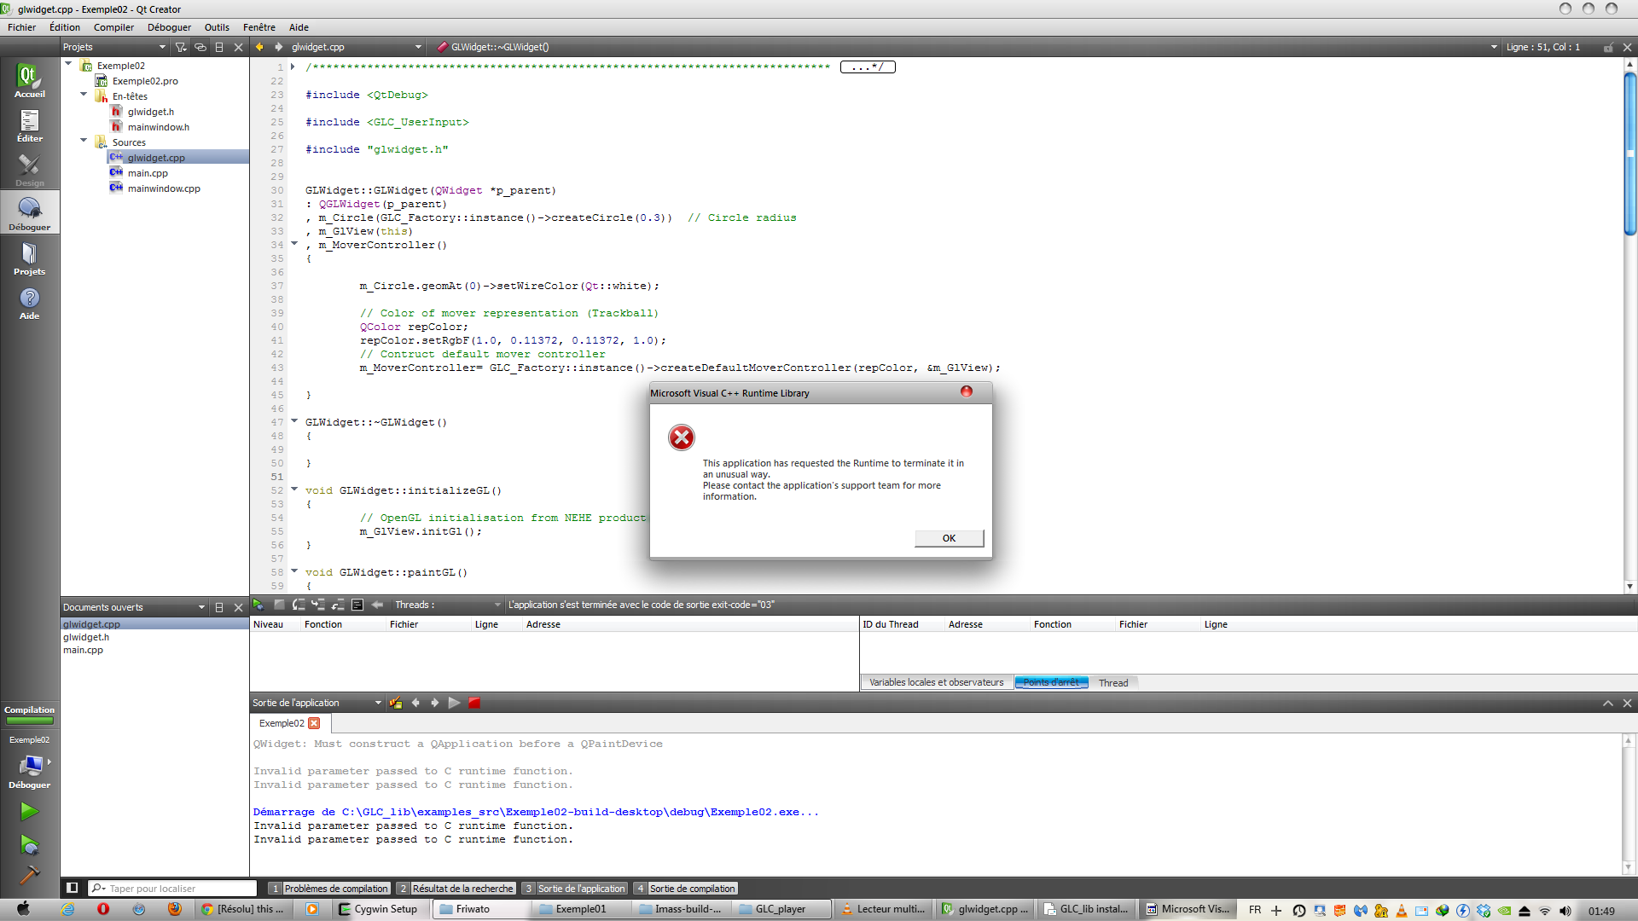Expand the Sortie de l'application dropdown
This screenshot has height=921, width=1638.
(x=377, y=702)
